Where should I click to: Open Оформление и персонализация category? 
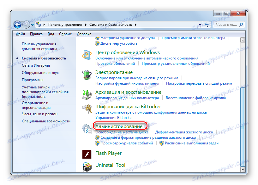[36, 105]
